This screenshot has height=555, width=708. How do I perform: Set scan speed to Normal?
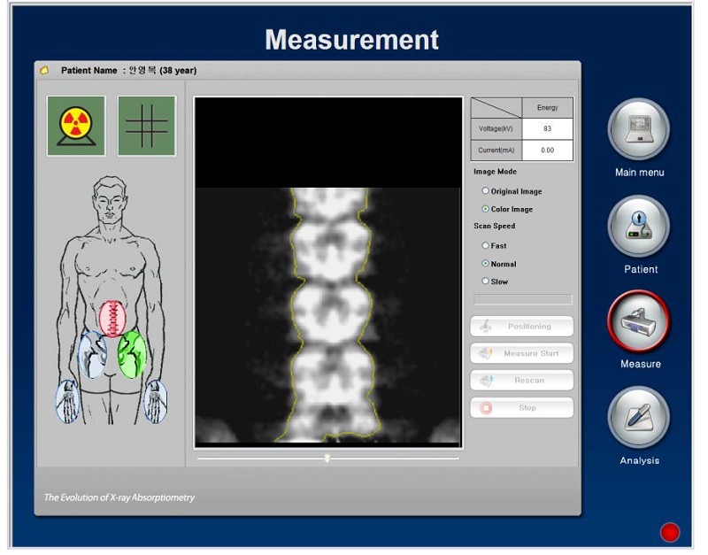point(485,264)
